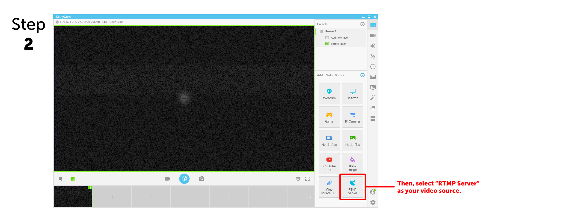Choose the Game video source
The image size is (570, 222).
tap(329, 117)
